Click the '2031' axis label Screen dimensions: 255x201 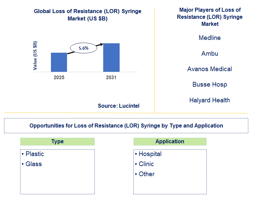coord(111,78)
